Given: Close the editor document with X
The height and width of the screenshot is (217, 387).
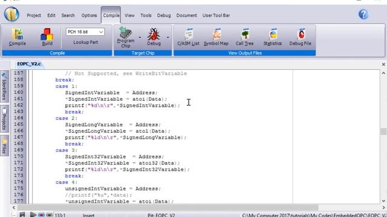Looking at the screenshot, I should (x=383, y=64).
